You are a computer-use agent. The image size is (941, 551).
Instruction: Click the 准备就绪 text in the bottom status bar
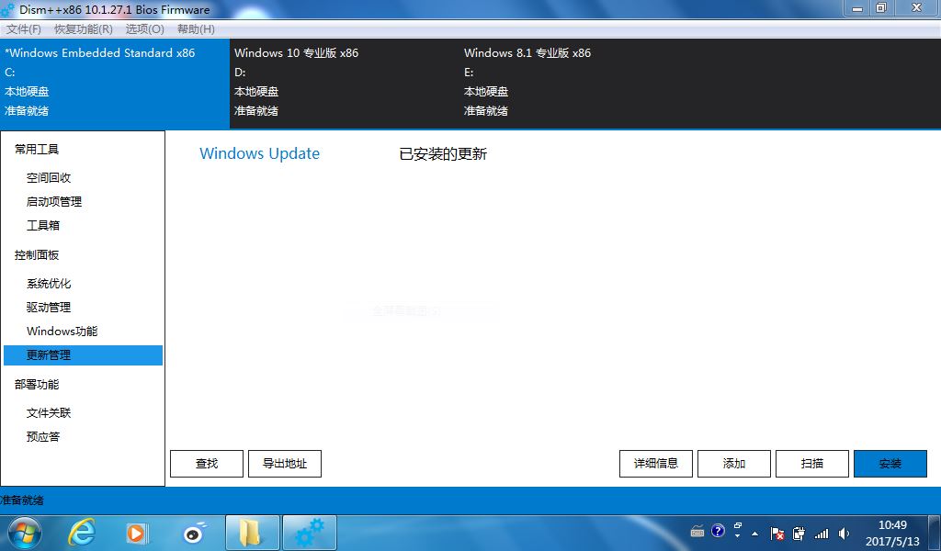(22, 500)
